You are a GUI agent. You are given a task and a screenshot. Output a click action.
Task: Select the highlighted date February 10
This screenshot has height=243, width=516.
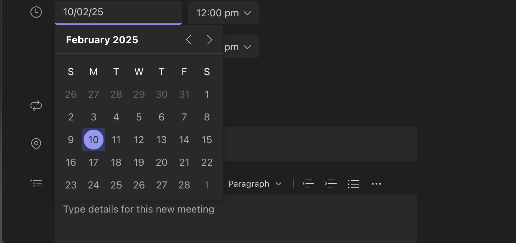pyautogui.click(x=93, y=140)
